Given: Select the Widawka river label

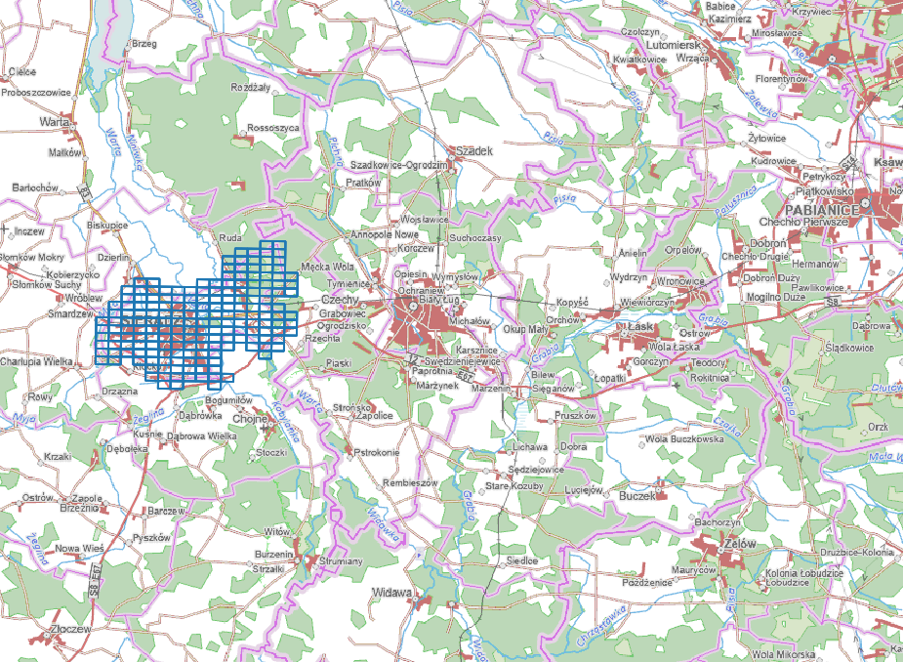Looking at the screenshot, I should [383, 523].
